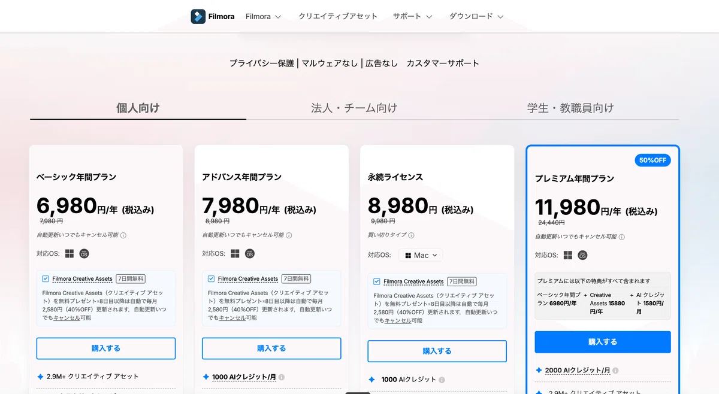This screenshot has height=394, width=719.
Task: Click 7日間無料 badge in 永続ライセンス card
Action: [x=461, y=281]
